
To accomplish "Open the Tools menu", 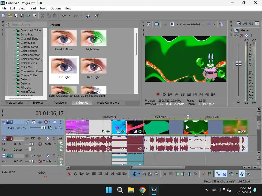I will pyautogui.click(x=43, y=8).
